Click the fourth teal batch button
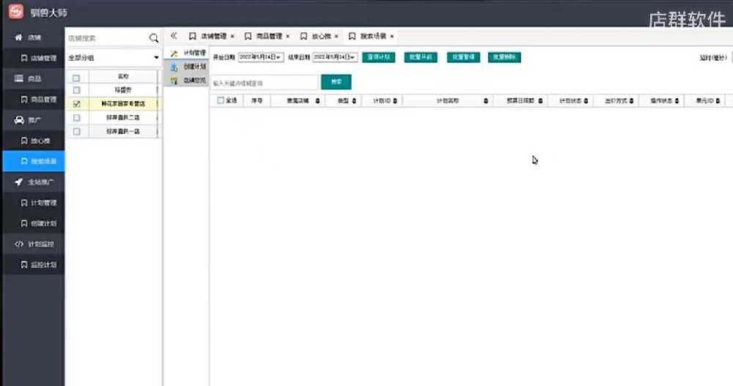Viewport: 733px width, 386px height. click(x=504, y=57)
